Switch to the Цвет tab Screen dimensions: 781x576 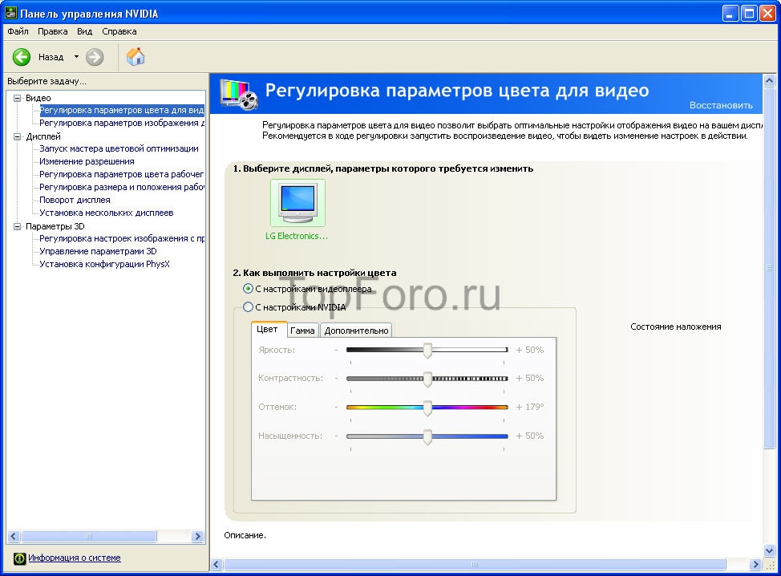tap(268, 330)
